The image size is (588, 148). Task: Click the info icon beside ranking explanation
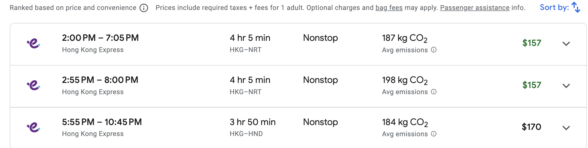144,8
